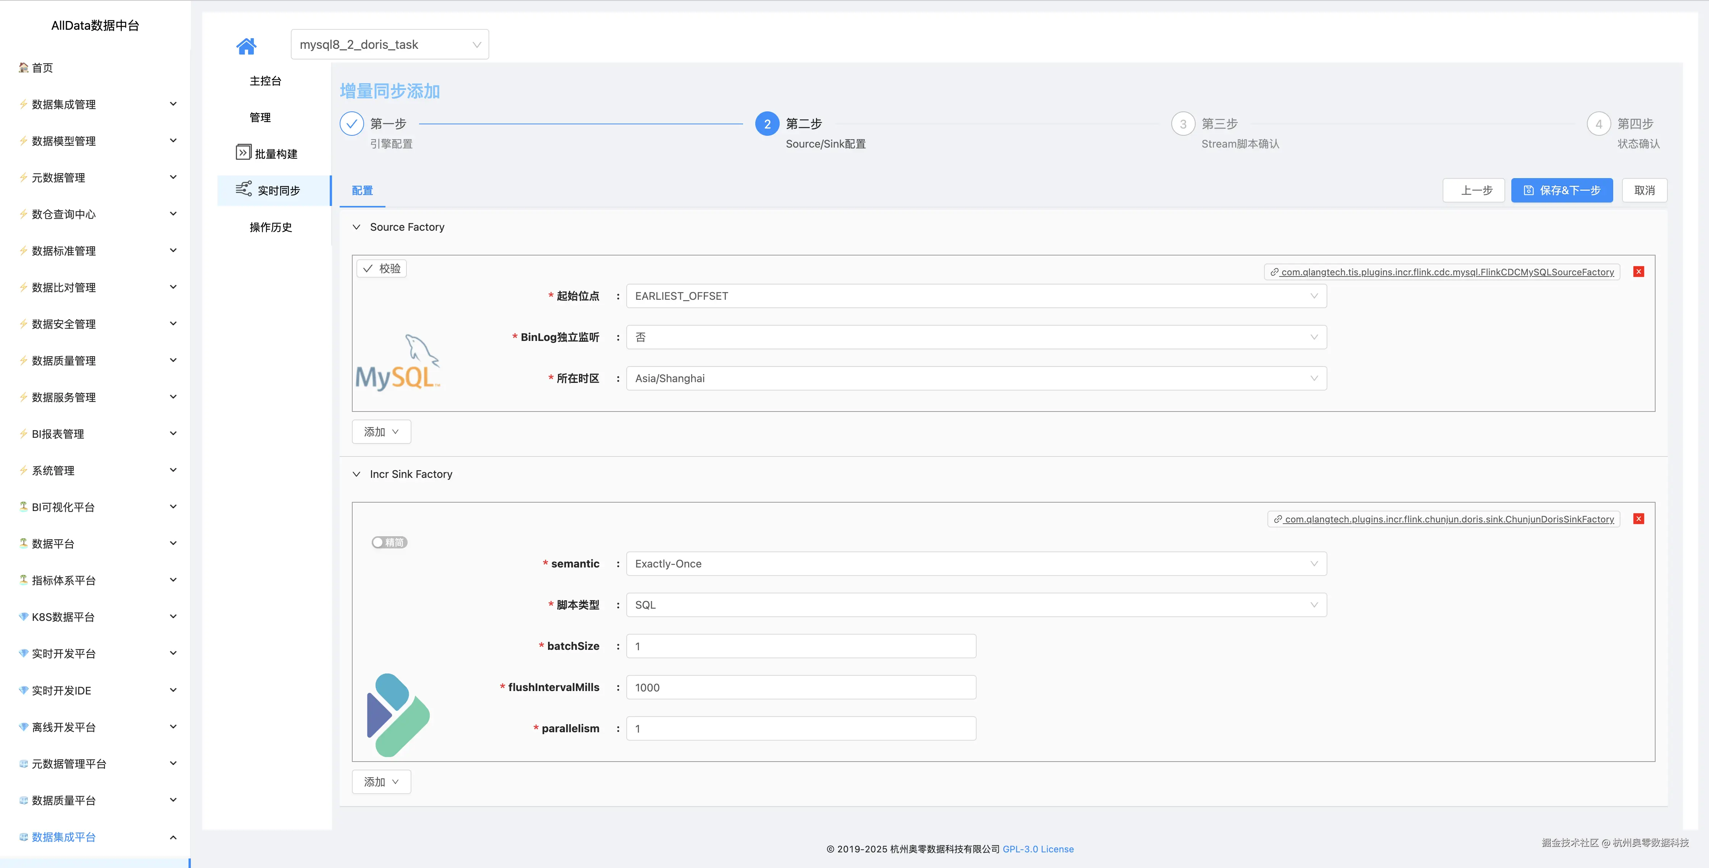The height and width of the screenshot is (868, 1709).
Task: Select the 配置 tab
Action: [x=362, y=190]
